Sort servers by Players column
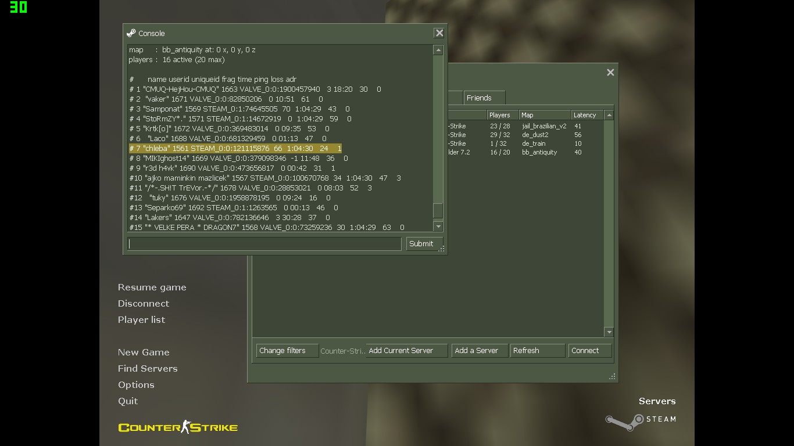 (x=503, y=115)
